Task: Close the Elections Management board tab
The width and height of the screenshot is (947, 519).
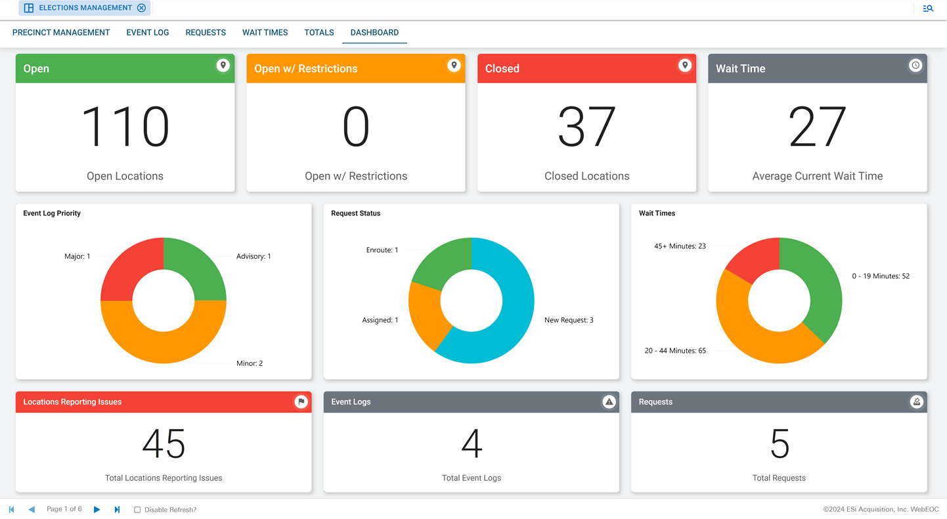Action: 142,8
